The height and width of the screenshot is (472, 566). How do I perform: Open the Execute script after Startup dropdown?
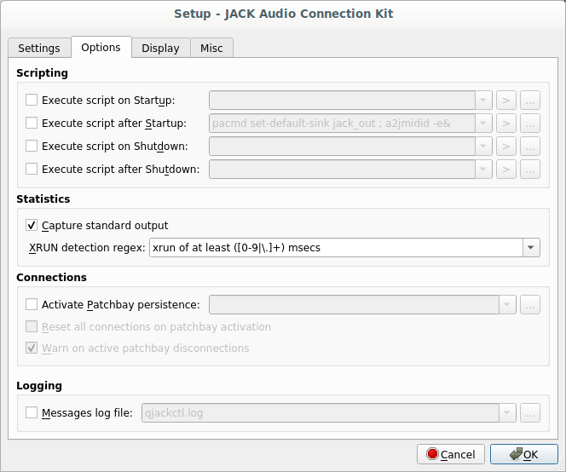point(483,124)
